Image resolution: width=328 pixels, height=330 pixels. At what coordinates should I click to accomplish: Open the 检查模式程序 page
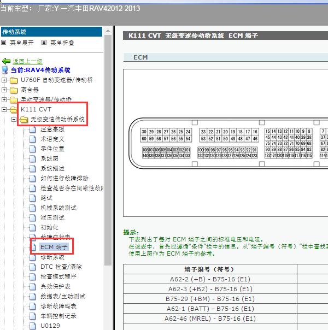click(58, 276)
